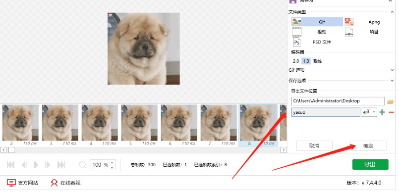Select the 系统 system encoder
399x192 pixels.
pyautogui.click(x=317, y=61)
